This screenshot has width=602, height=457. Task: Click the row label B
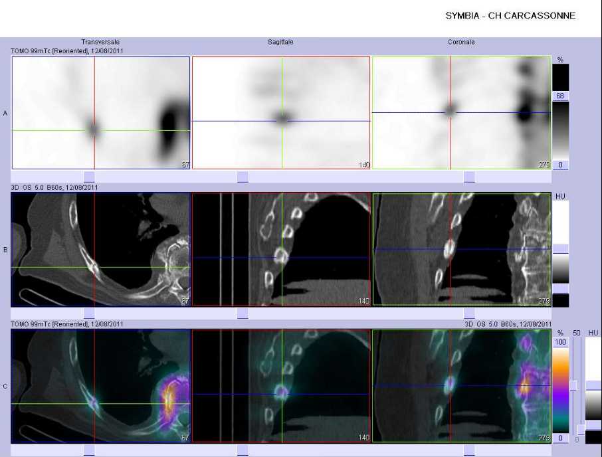[x=5, y=250]
